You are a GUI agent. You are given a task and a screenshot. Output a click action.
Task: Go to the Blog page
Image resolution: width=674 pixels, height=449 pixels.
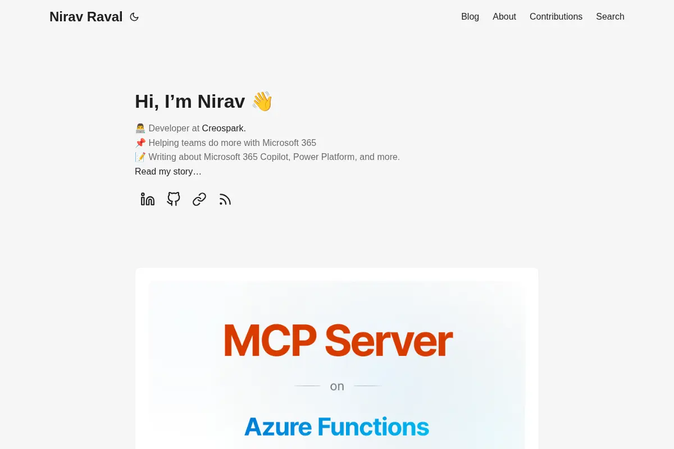click(x=470, y=17)
